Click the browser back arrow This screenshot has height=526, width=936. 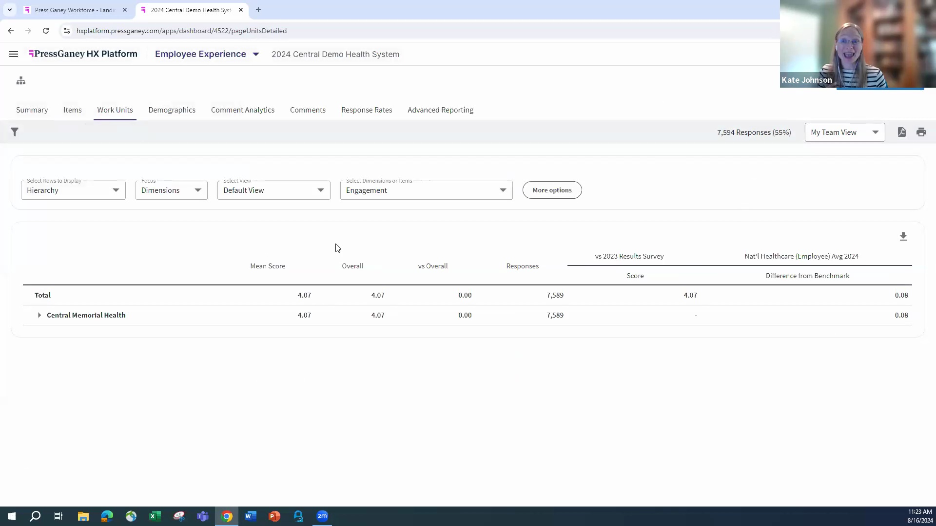[11, 31]
